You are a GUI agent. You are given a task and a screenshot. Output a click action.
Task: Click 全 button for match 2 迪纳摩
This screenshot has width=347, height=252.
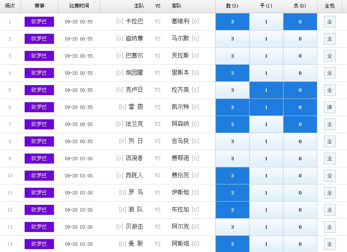[x=330, y=39]
